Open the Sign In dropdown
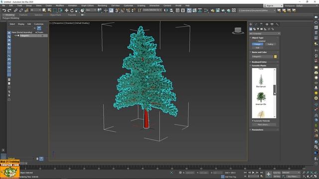 (x=273, y=5)
